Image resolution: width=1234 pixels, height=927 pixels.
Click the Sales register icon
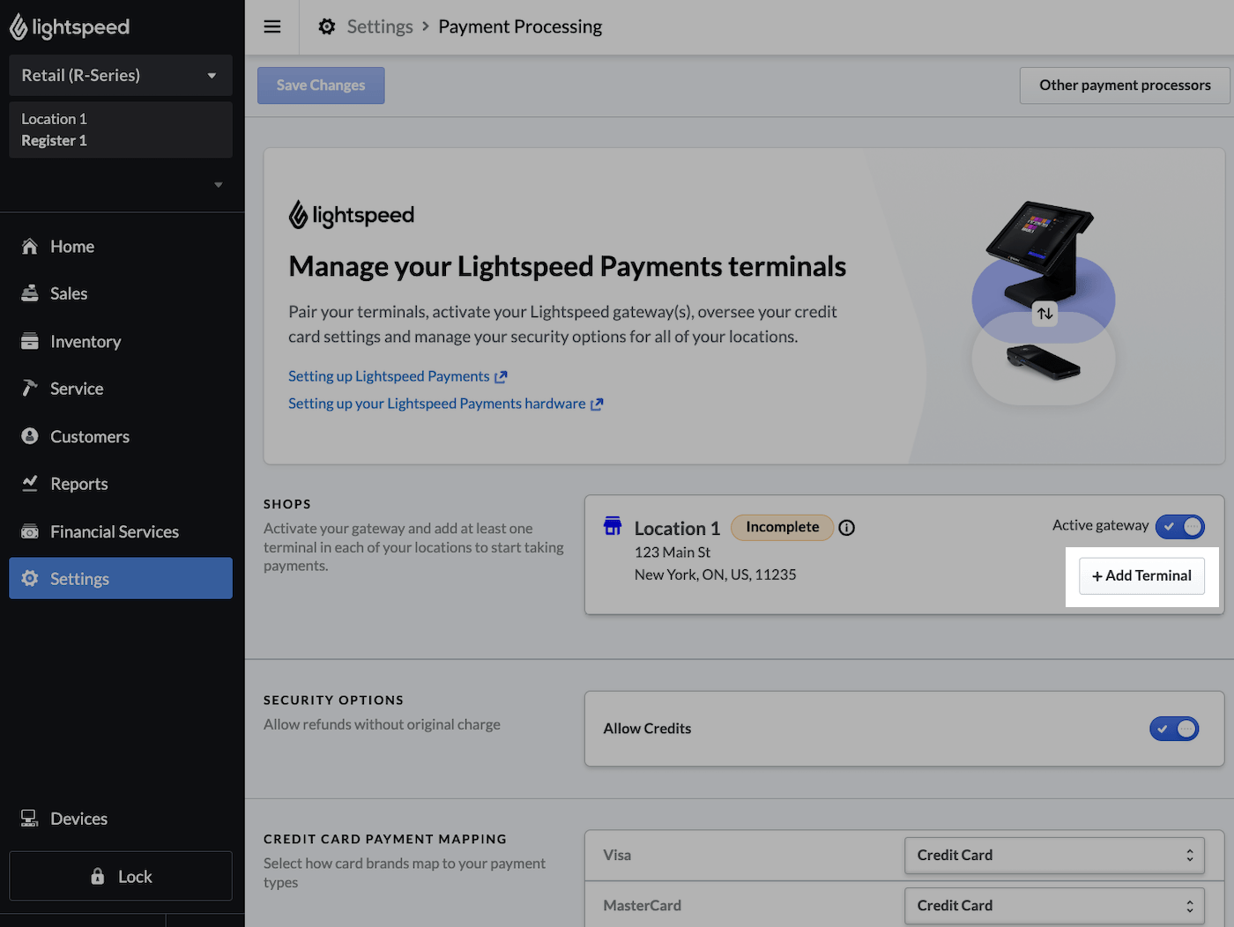(x=30, y=293)
